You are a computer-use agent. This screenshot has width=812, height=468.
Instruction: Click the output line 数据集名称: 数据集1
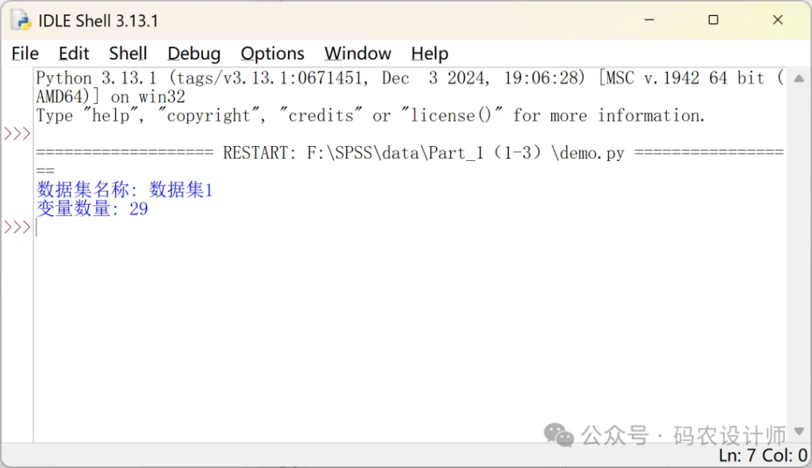tap(124, 190)
